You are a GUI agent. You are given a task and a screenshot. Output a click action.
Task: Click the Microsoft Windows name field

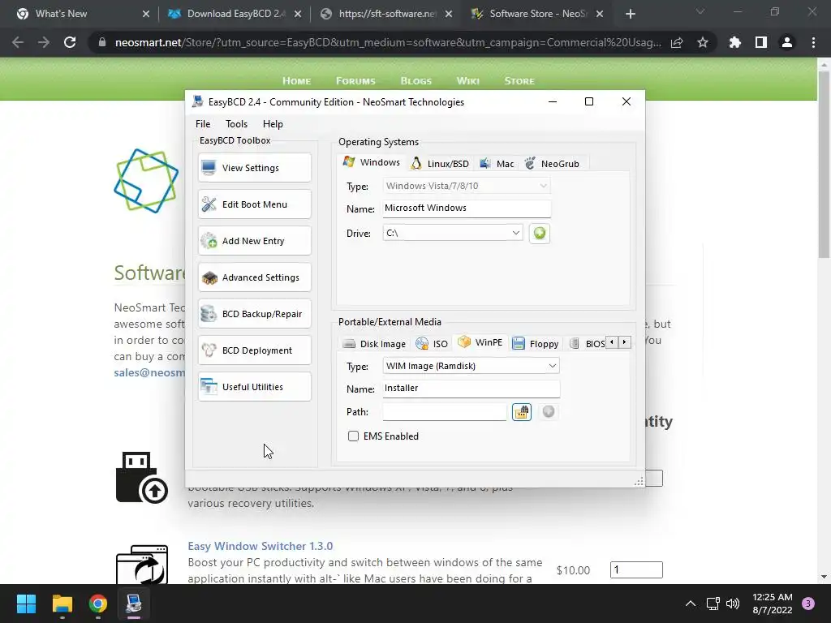pyautogui.click(x=467, y=208)
